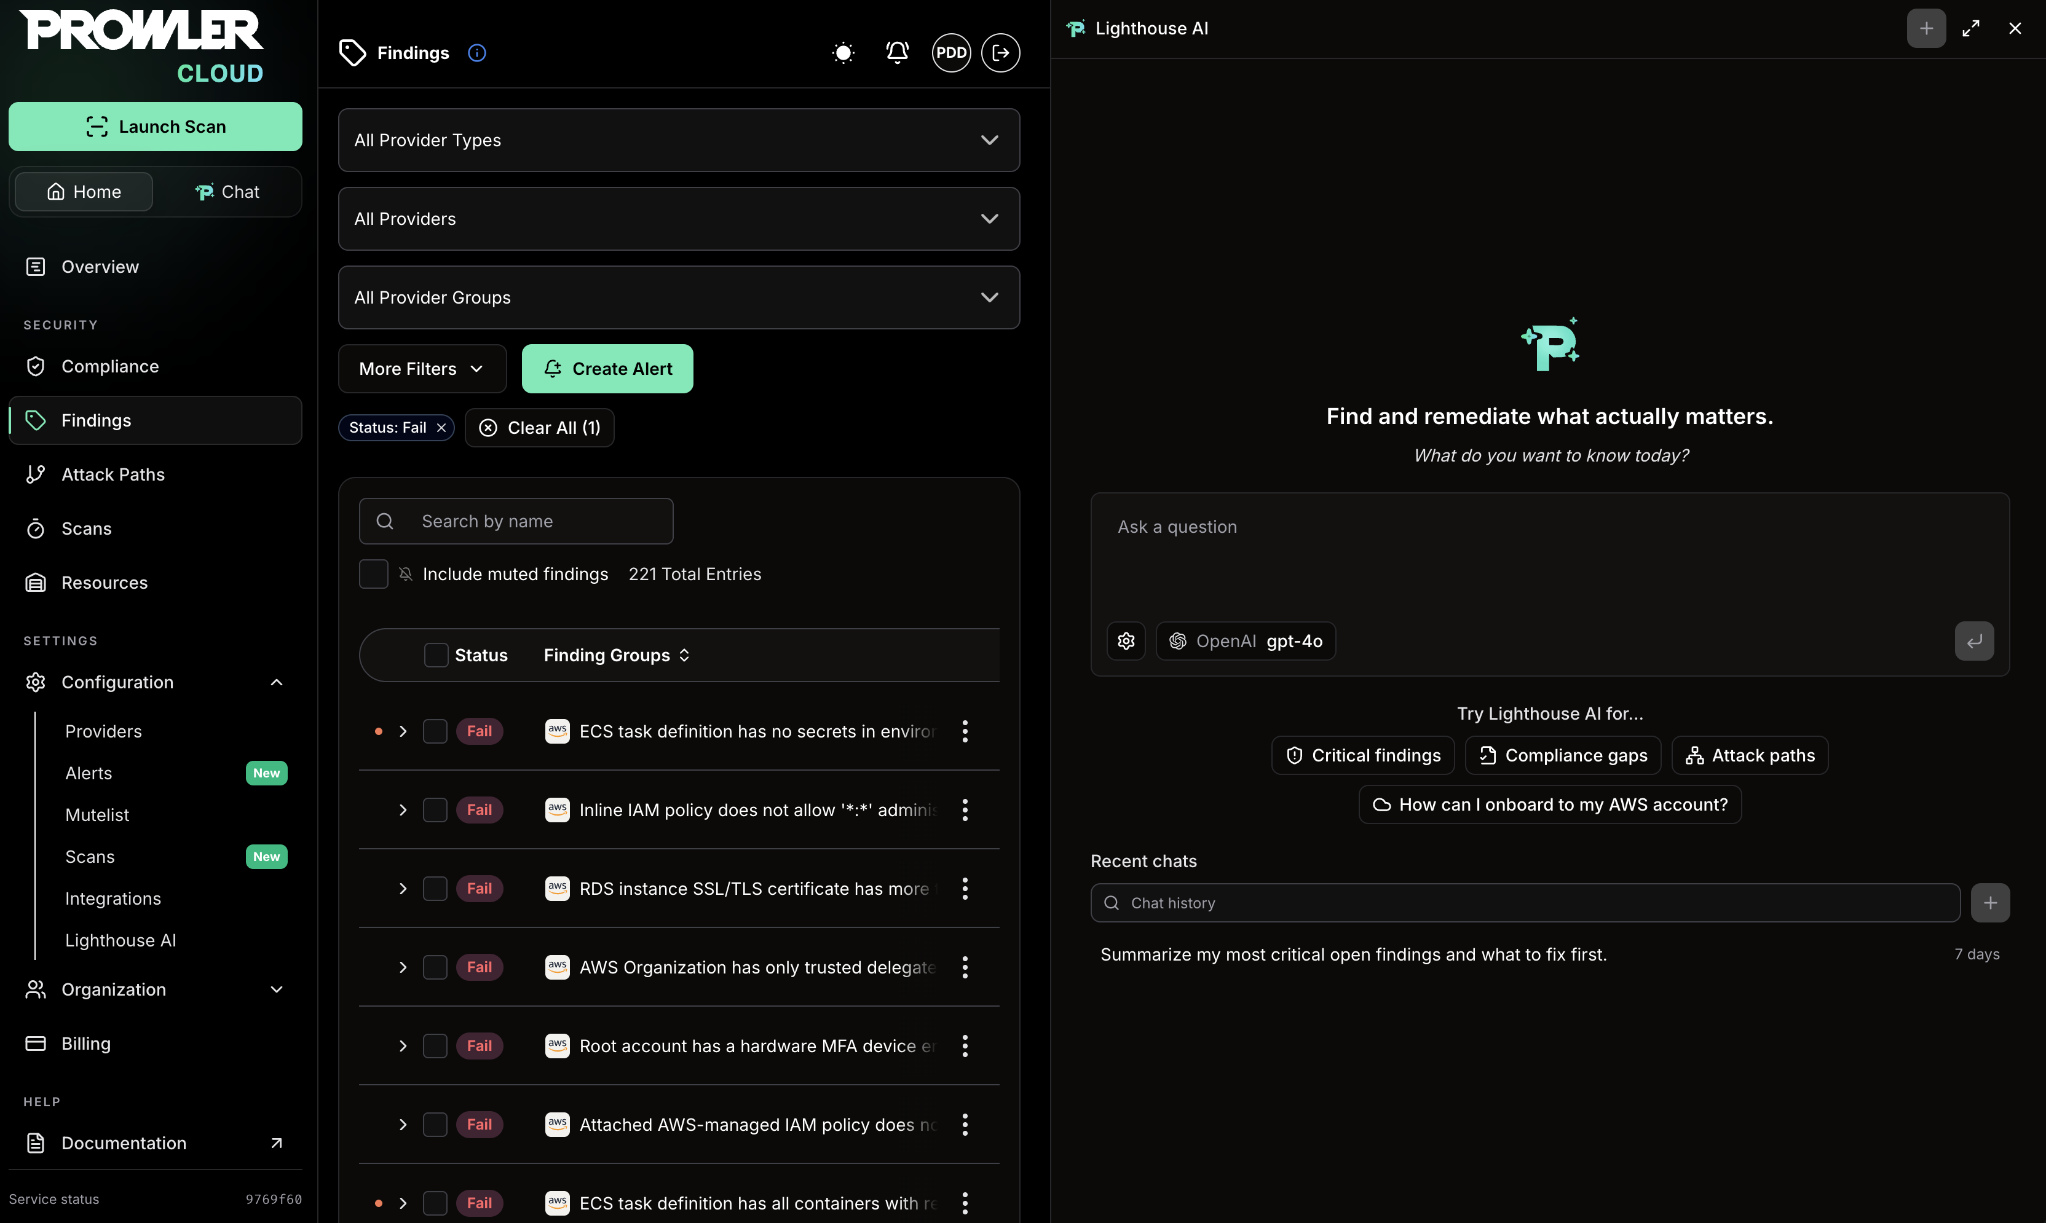2046x1223 pixels.
Task: Open Documentation external link arrow
Action: pyautogui.click(x=277, y=1143)
